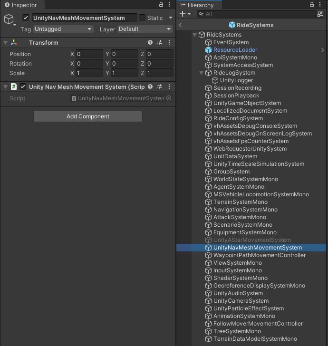The width and height of the screenshot is (328, 346).
Task: Open the script component presets selector
Action: (x=160, y=86)
